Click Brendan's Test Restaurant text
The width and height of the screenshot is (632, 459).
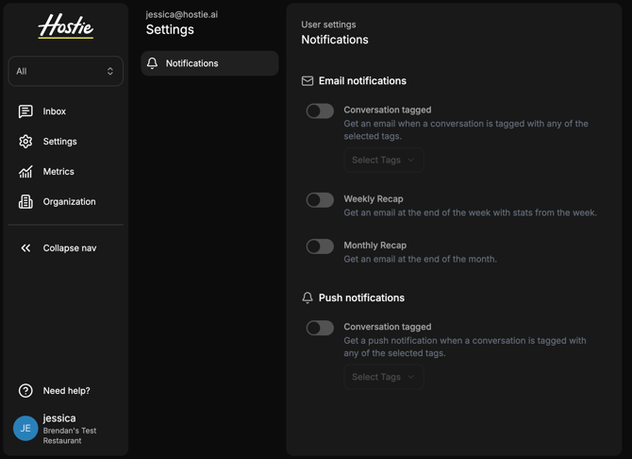point(70,435)
